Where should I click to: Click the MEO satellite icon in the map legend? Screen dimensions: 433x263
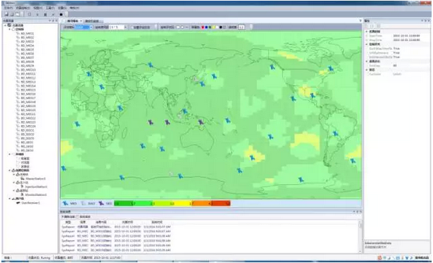65,203
